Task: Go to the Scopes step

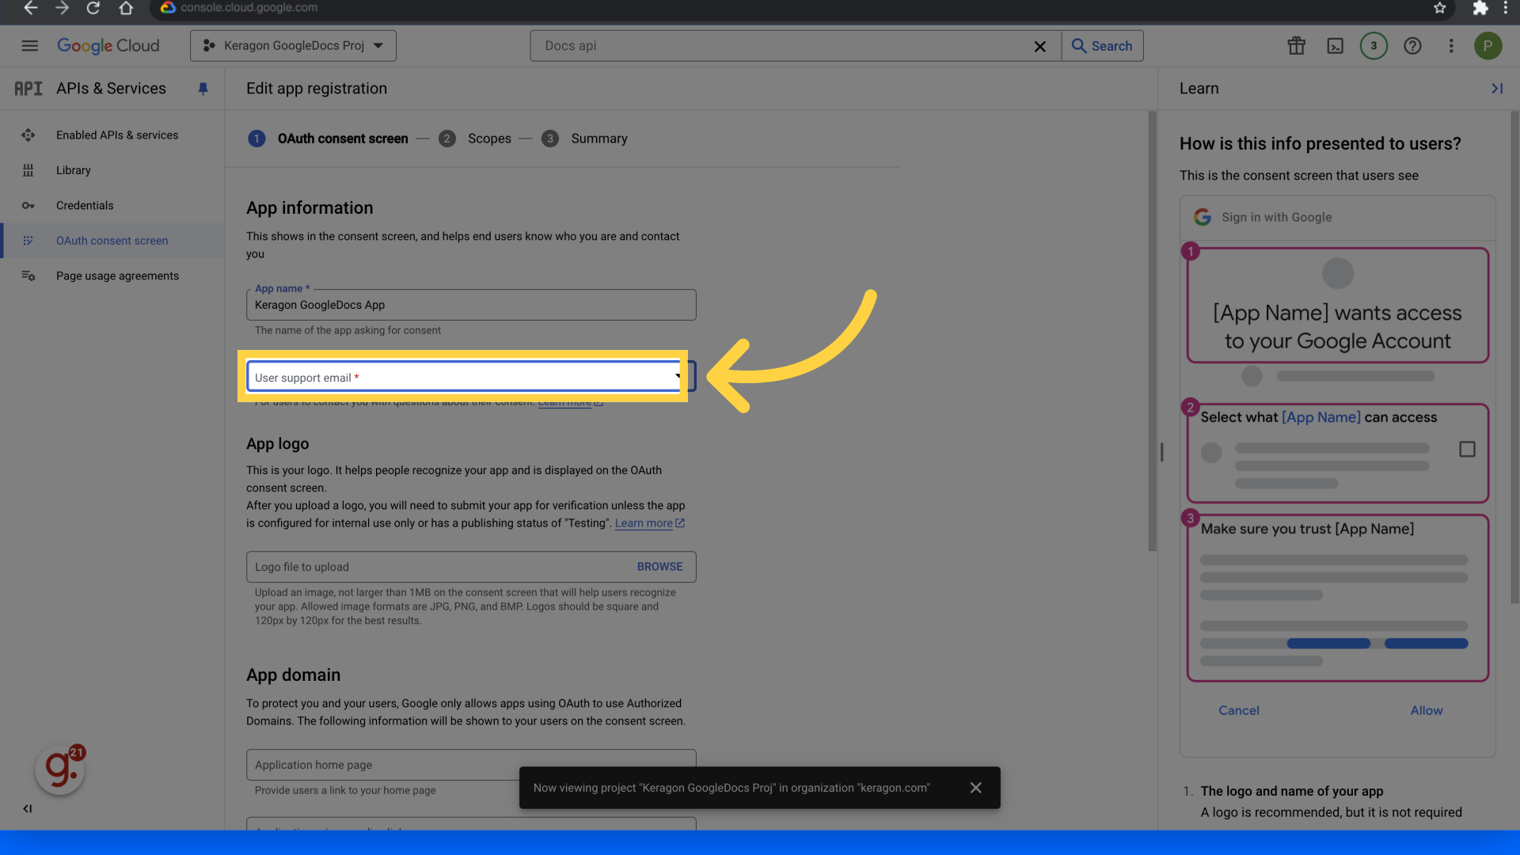Action: [475, 139]
